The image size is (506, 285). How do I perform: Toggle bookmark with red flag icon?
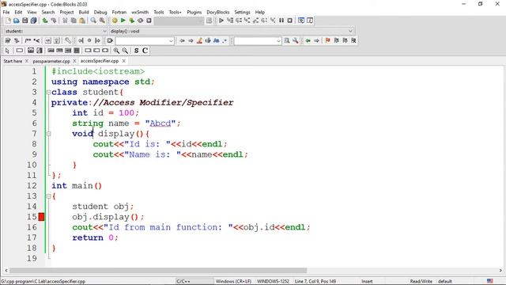(x=328, y=40)
